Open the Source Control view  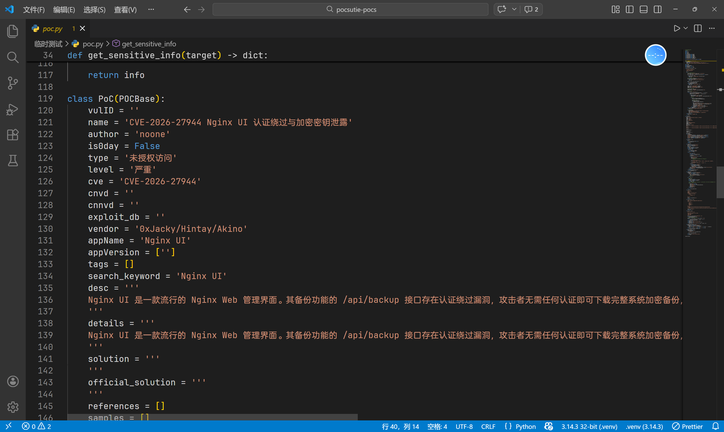(12, 83)
